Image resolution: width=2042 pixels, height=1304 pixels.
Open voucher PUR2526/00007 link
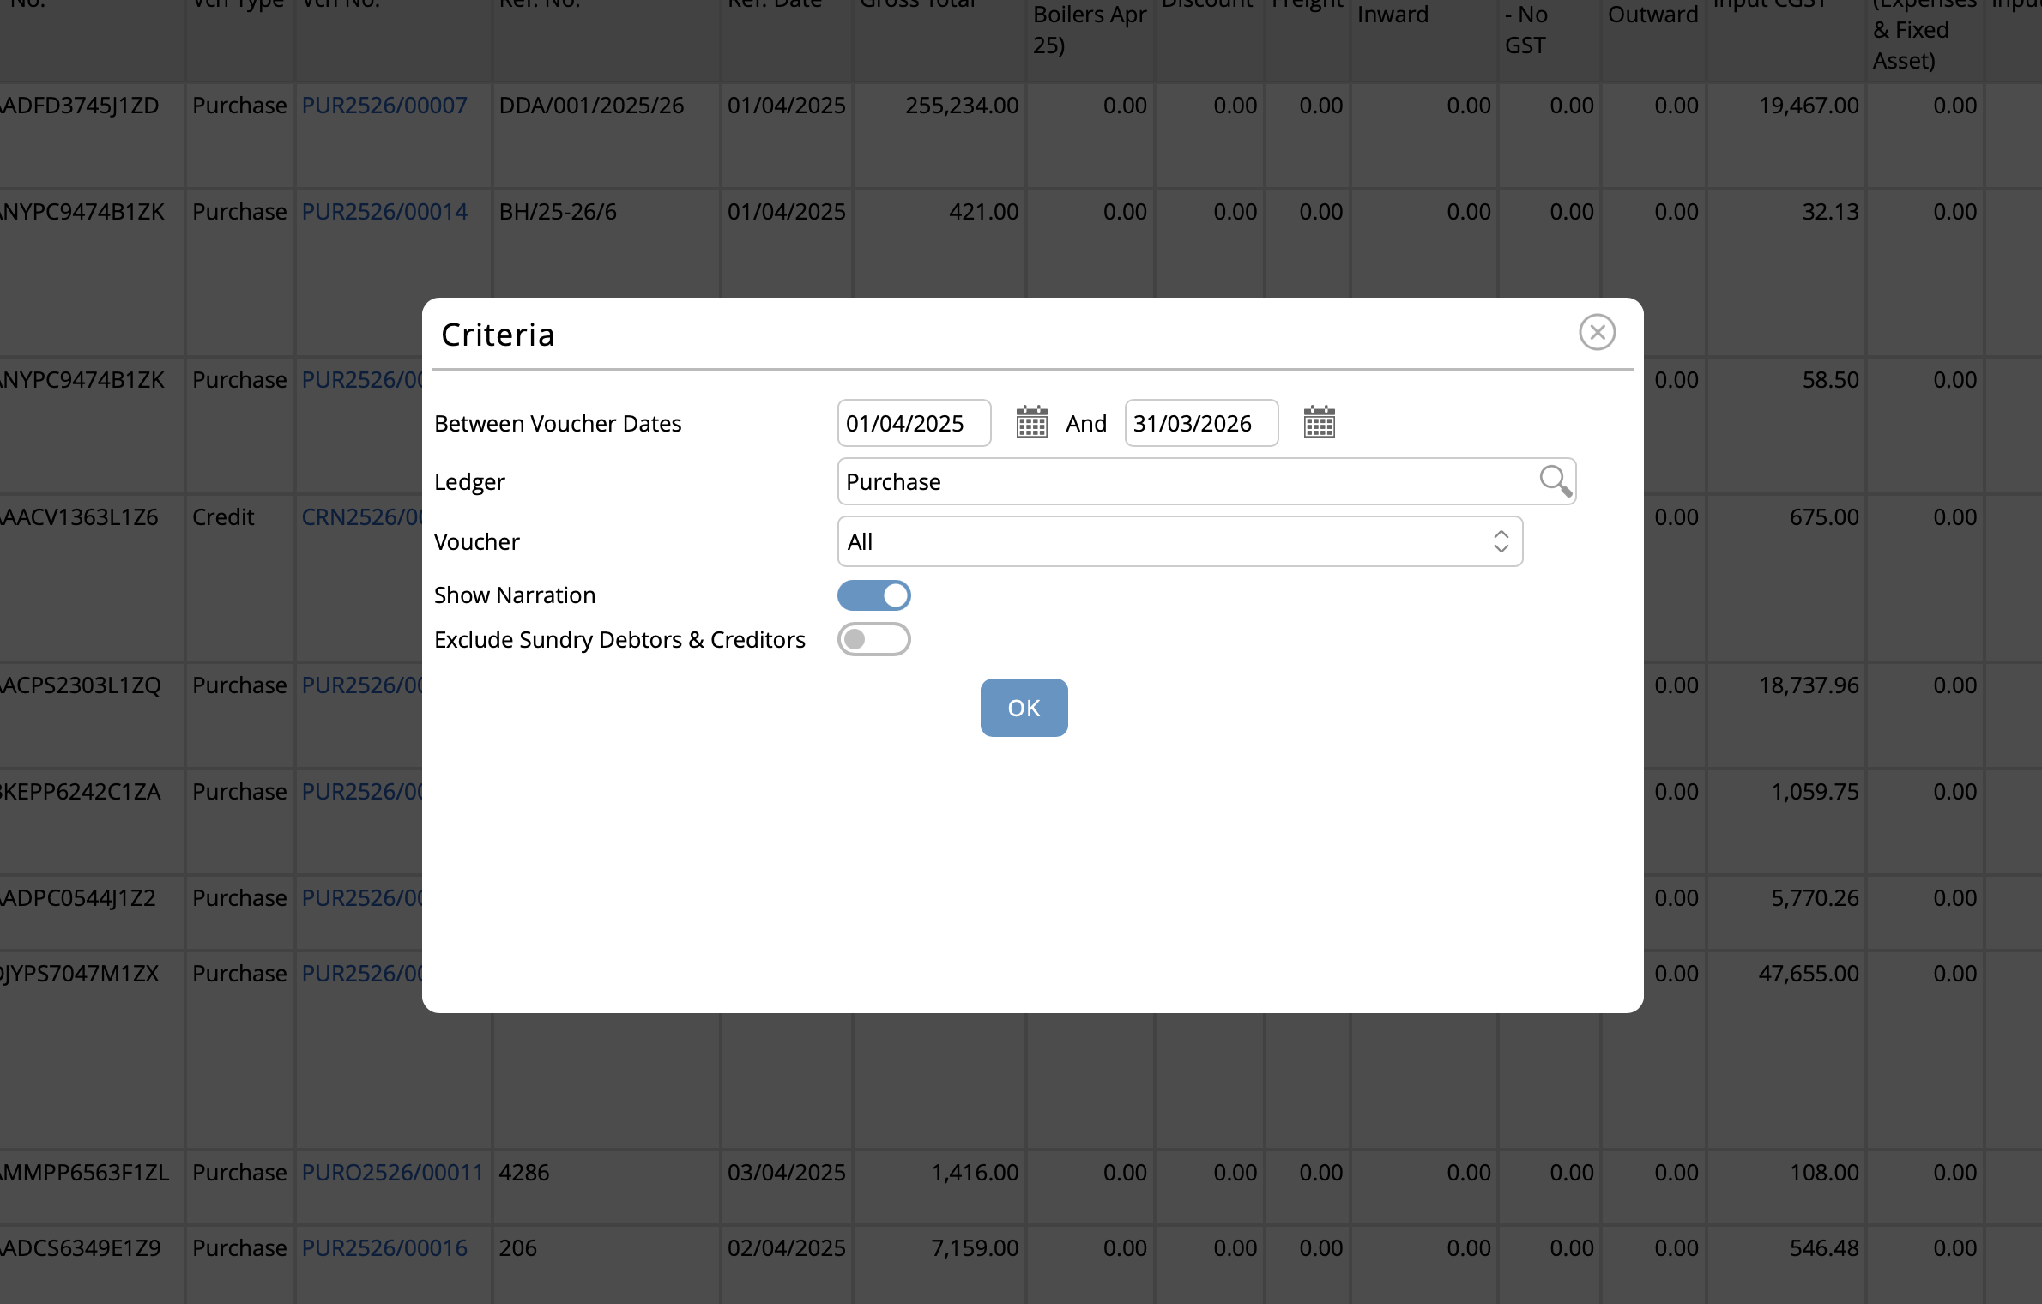[x=384, y=106]
